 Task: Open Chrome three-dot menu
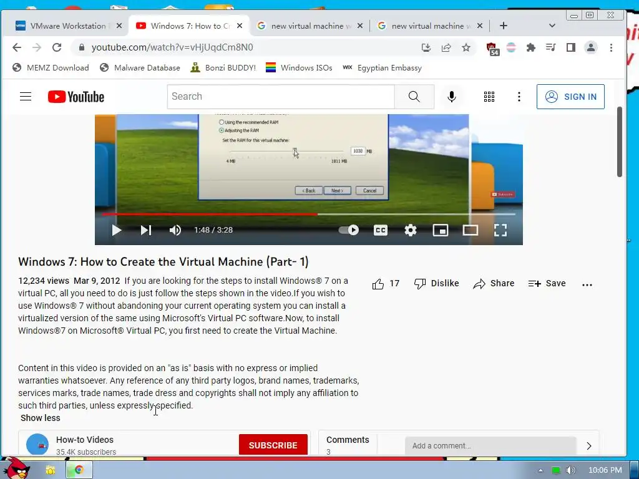click(x=611, y=47)
